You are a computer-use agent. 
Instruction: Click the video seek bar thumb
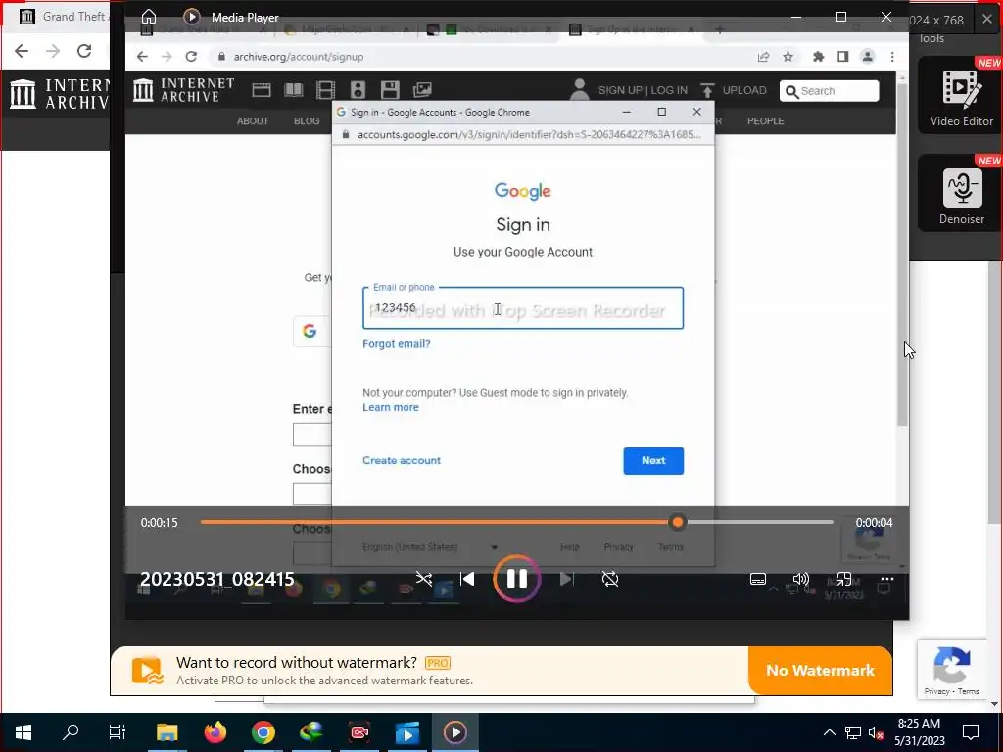click(678, 523)
